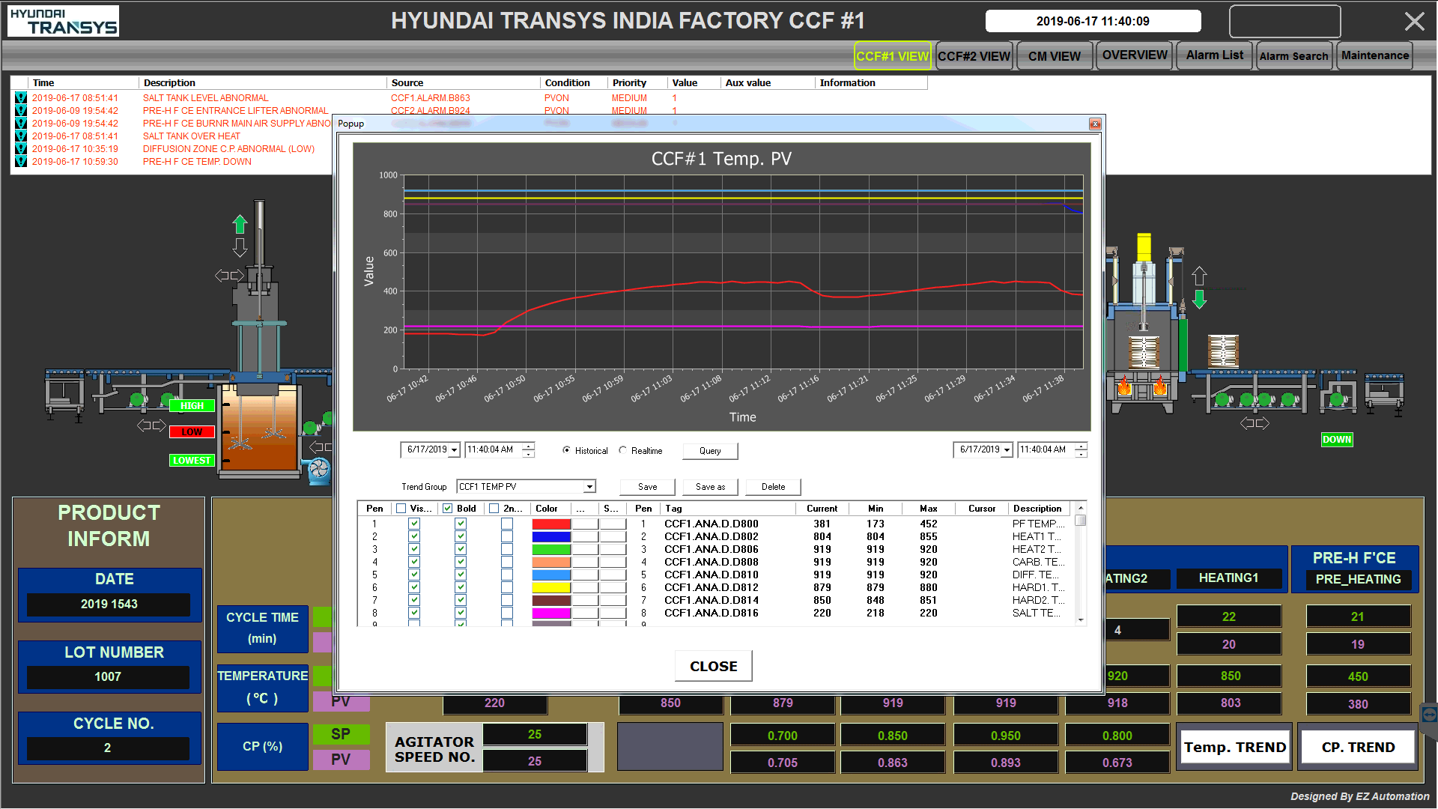Close the main HMI with the X icon
The height and width of the screenshot is (809, 1438).
coord(1414,21)
